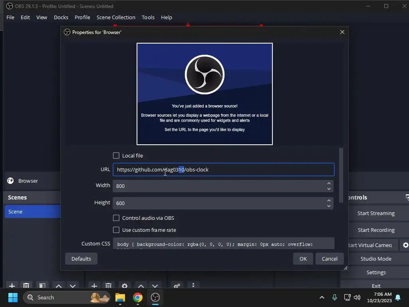Move the source down in the list

tap(155, 285)
